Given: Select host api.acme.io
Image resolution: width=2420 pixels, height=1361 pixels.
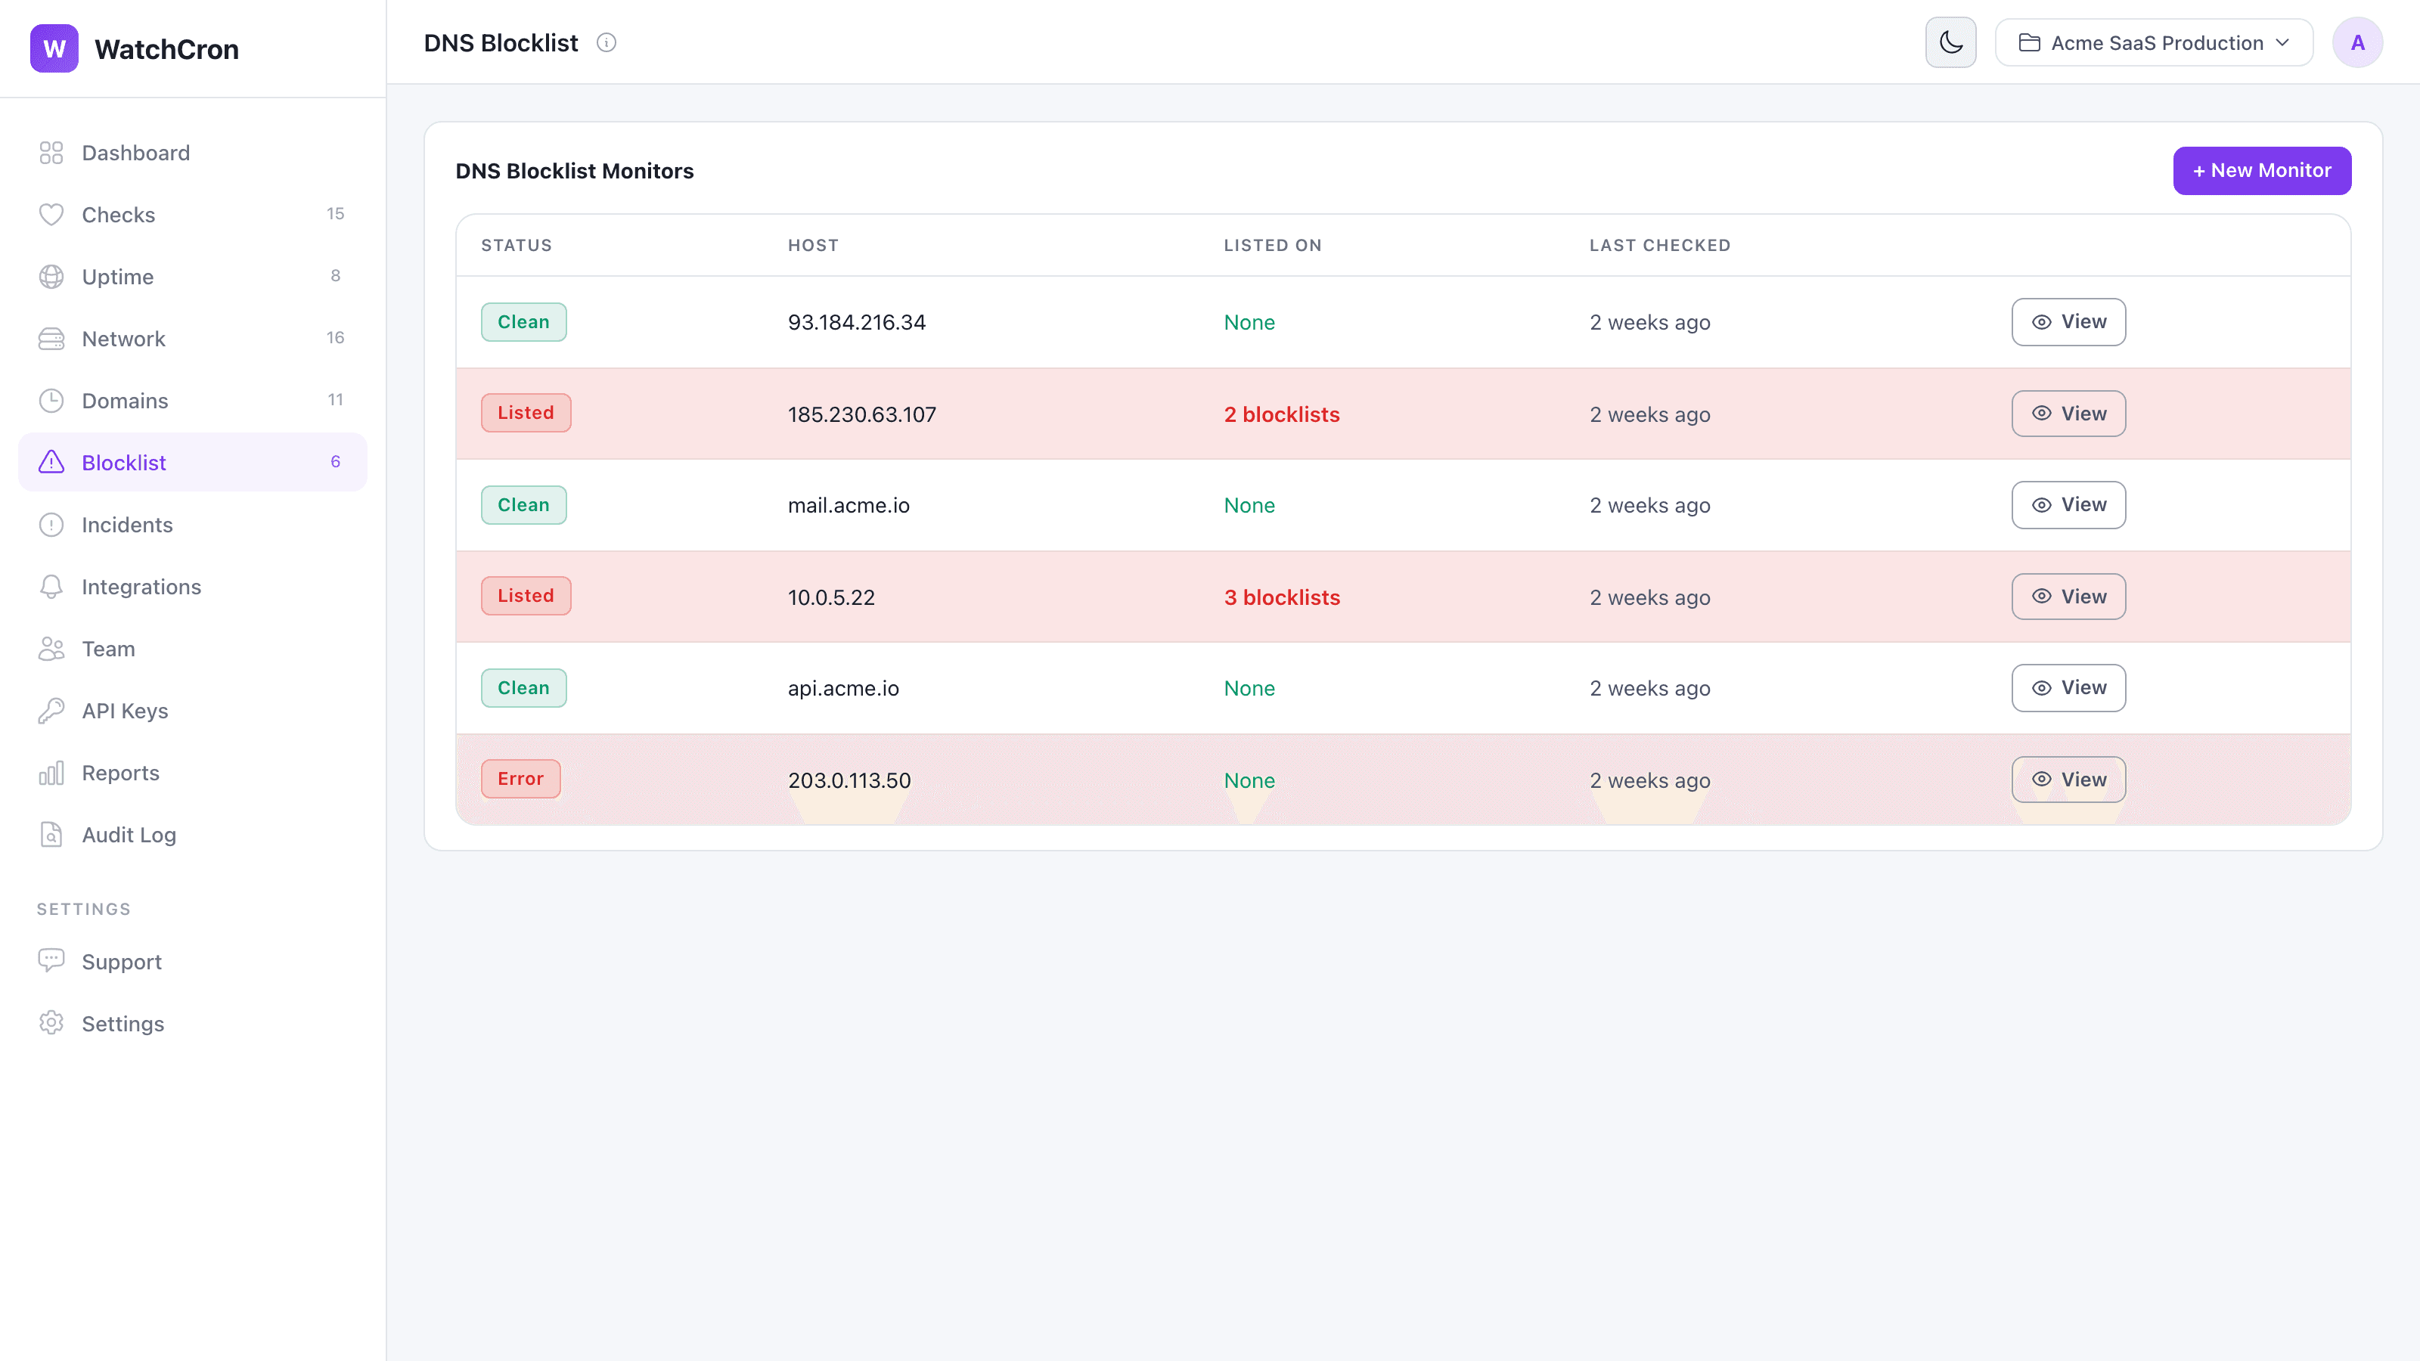Looking at the screenshot, I should pos(842,689).
